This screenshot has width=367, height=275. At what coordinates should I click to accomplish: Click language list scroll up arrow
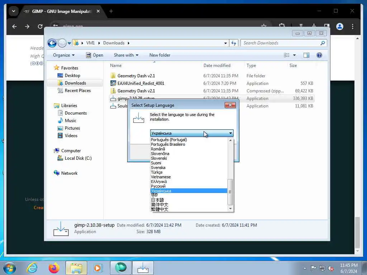click(x=230, y=140)
